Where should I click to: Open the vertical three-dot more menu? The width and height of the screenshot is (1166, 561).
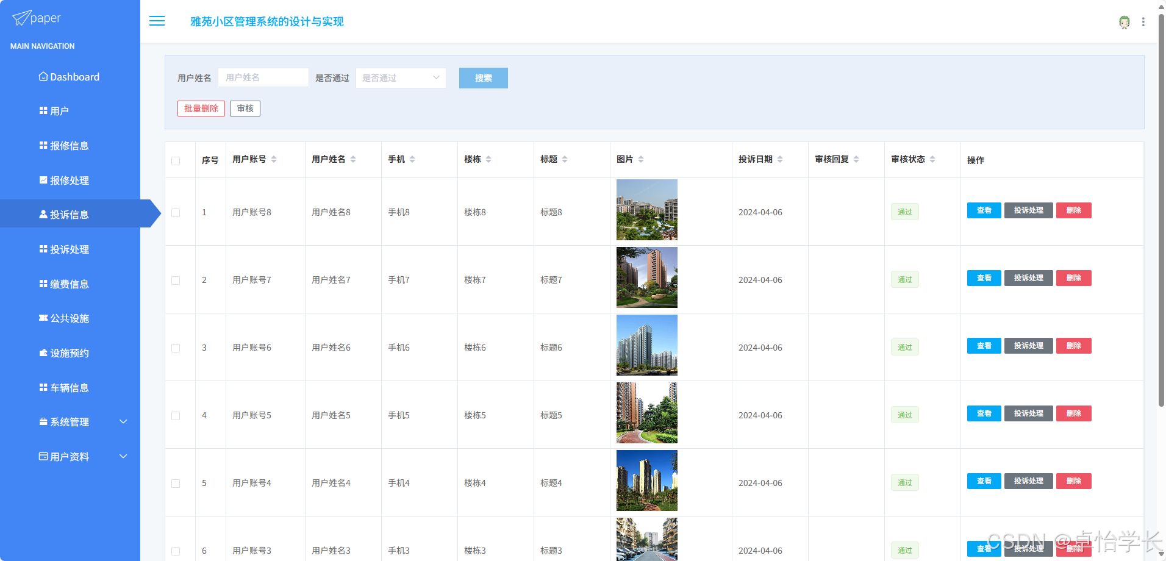(x=1143, y=22)
